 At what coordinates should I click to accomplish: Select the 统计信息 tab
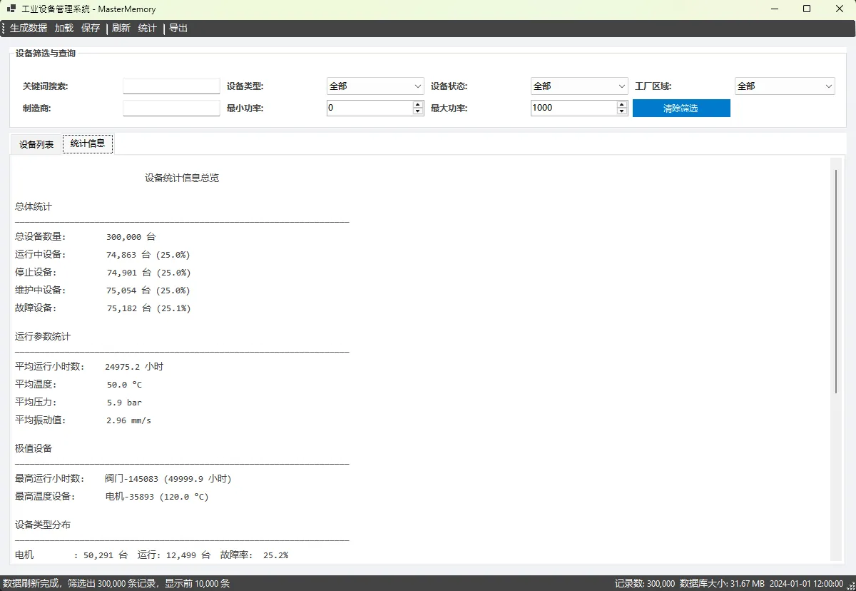pos(88,143)
